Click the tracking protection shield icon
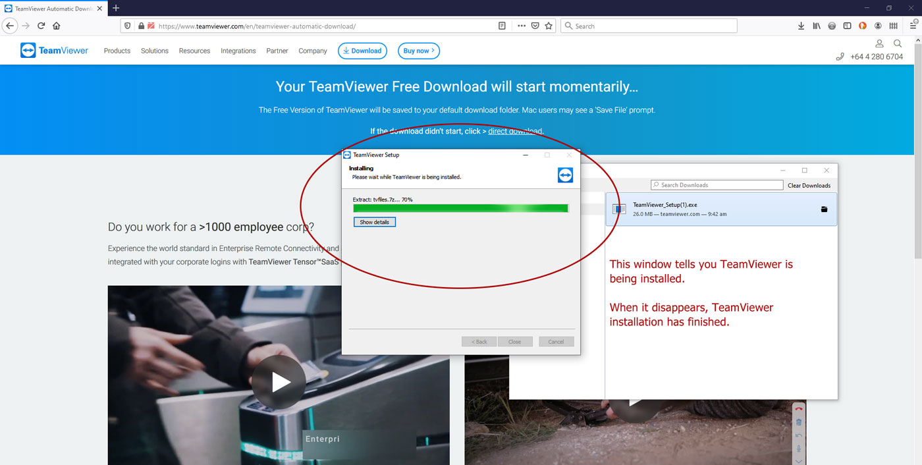Viewport: 922px width, 465px height. [x=129, y=26]
